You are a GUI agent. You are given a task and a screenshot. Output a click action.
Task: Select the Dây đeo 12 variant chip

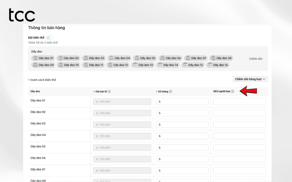(118, 65)
